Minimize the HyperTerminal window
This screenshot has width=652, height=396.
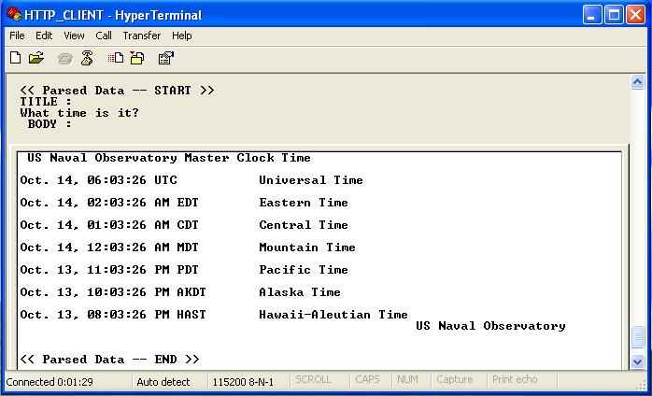click(x=592, y=15)
